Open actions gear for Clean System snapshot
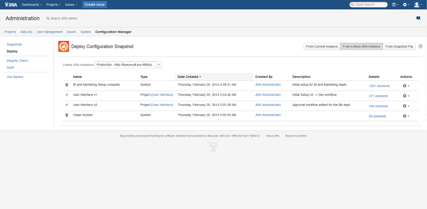427x209 pixels. 406,116
